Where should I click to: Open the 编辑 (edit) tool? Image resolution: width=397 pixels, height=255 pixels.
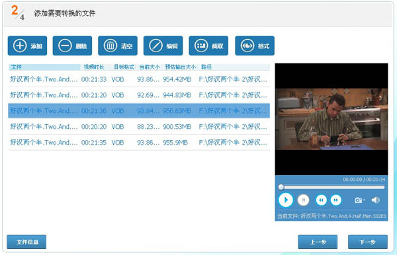[163, 46]
